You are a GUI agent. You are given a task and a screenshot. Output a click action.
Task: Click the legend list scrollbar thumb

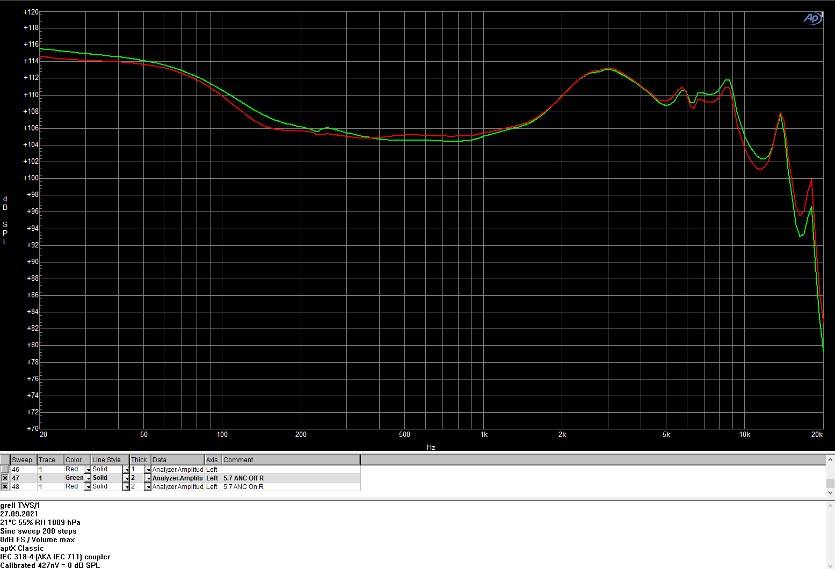[x=831, y=483]
